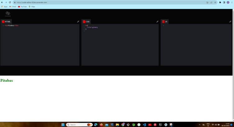Toggle the browser side panel icon
The height and width of the screenshot is (127, 234).
224,2
